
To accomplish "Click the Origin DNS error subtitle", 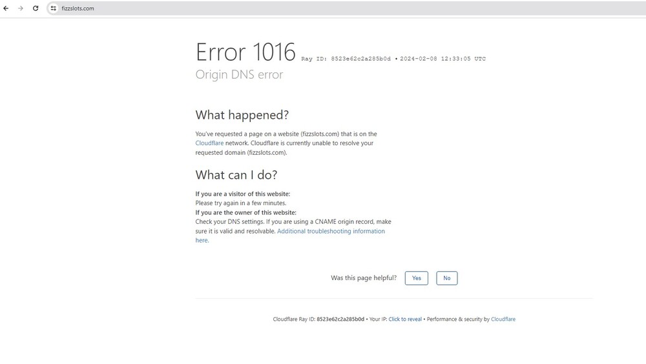I will (x=239, y=75).
